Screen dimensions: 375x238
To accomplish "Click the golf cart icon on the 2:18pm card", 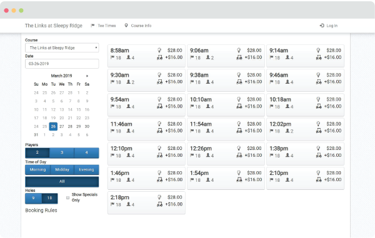I will pos(160,204).
